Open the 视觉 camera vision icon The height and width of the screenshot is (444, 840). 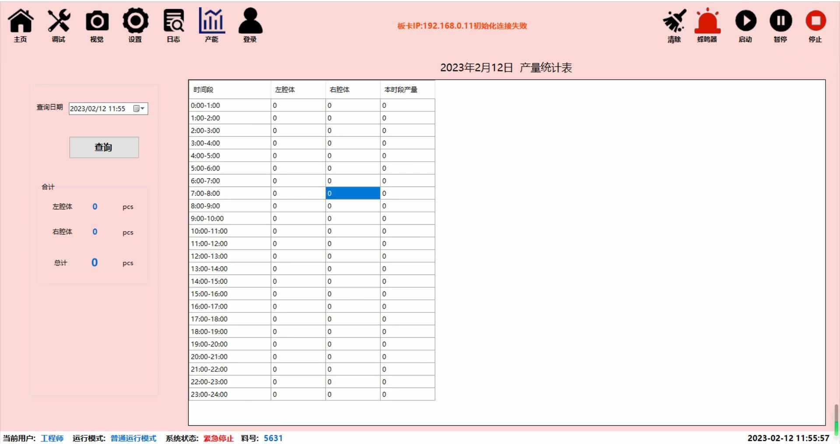point(97,25)
